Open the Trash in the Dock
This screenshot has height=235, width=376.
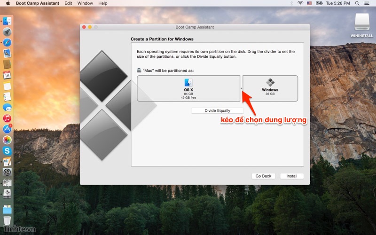[x=7, y=220]
